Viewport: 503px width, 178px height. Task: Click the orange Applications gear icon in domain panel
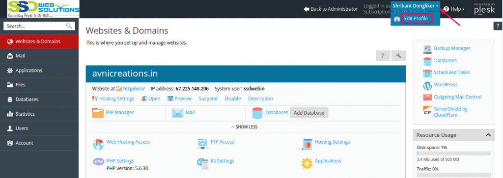[307, 163]
